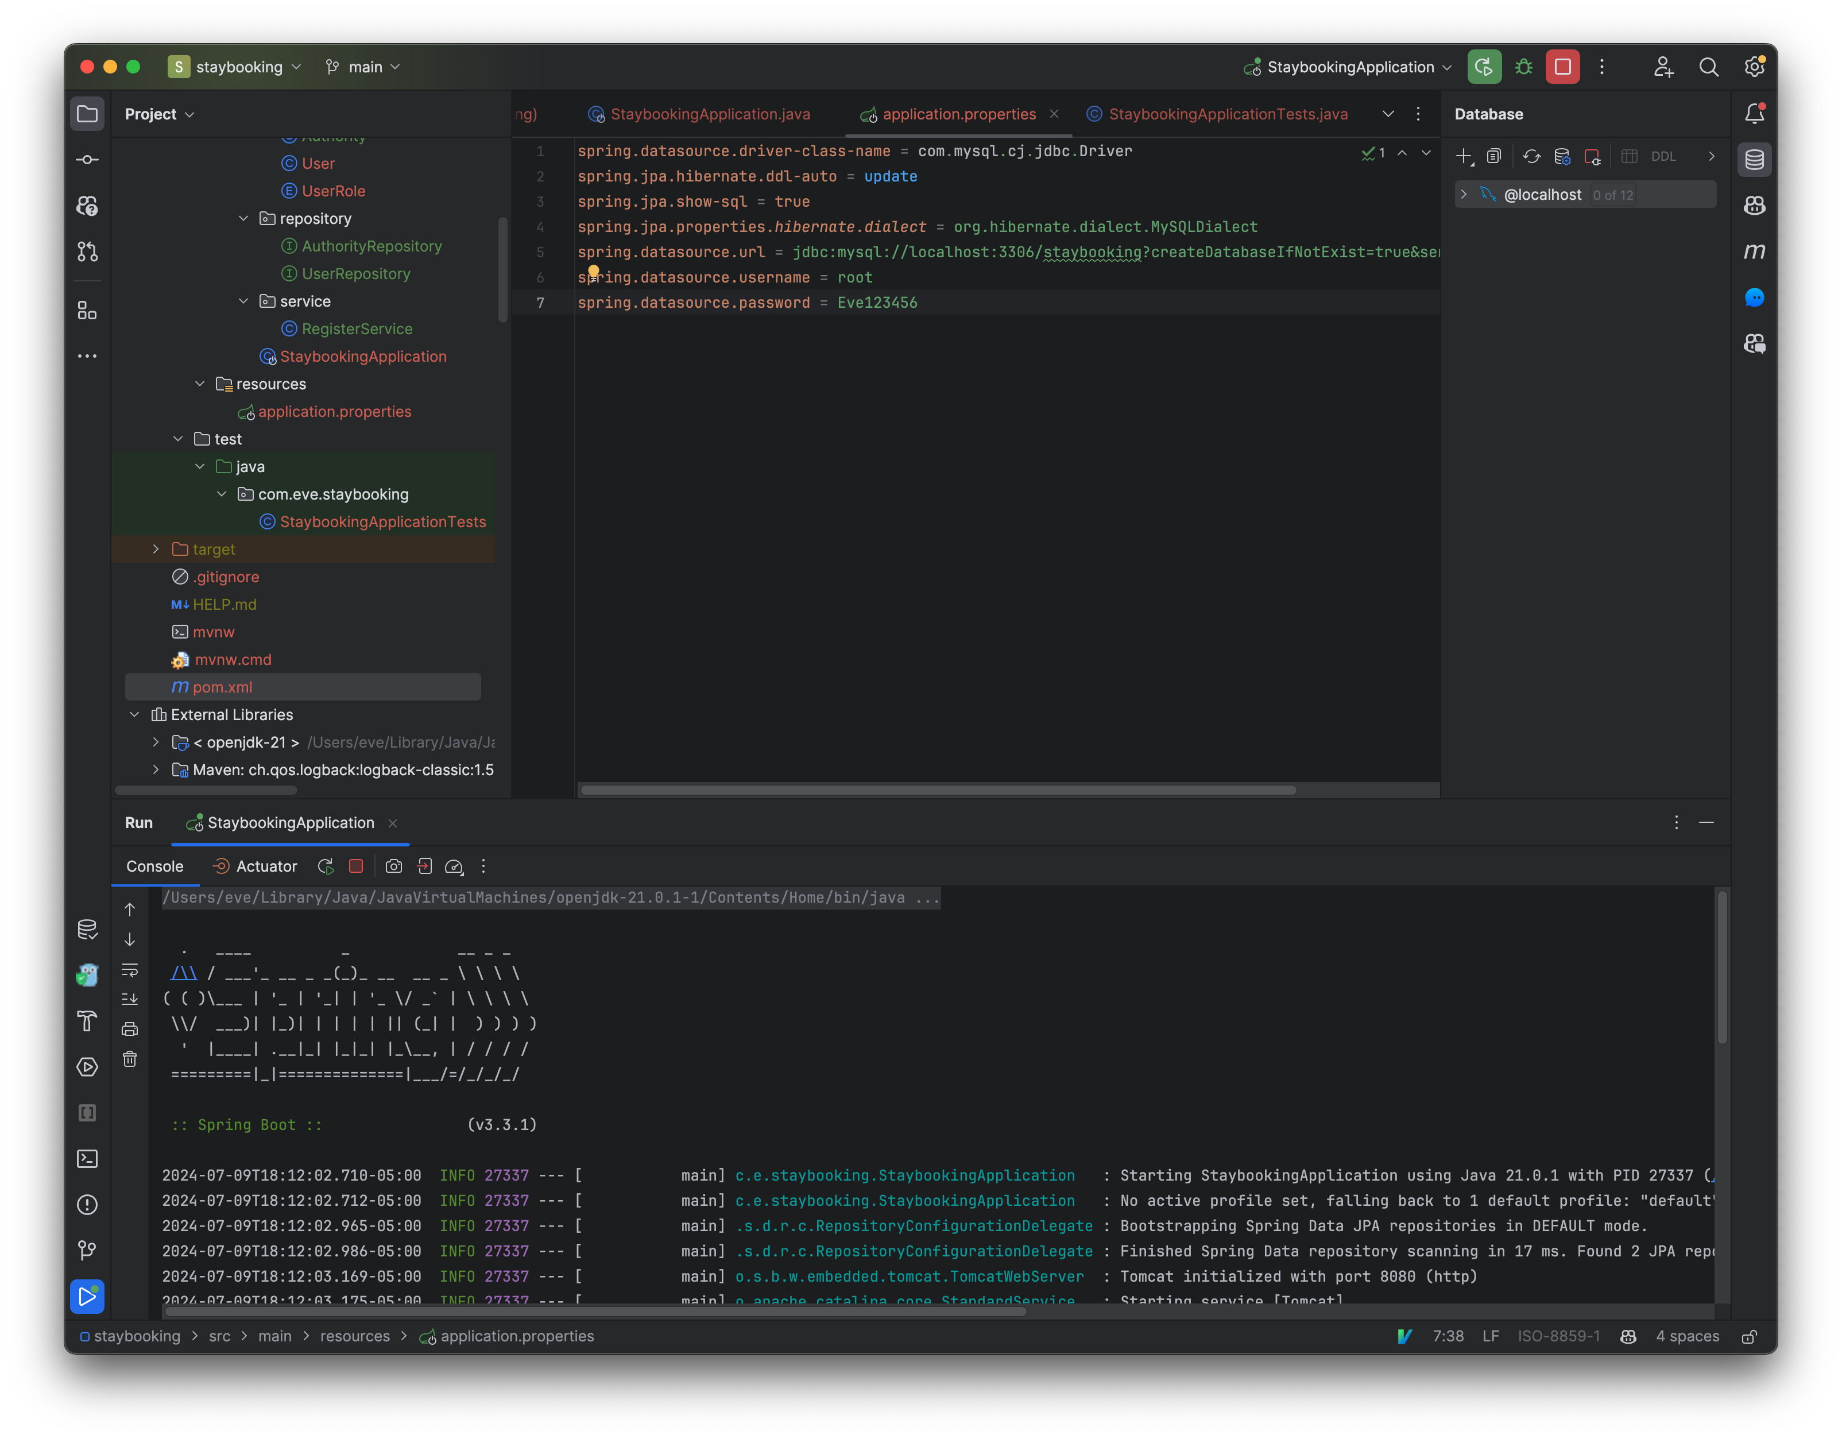Expand the target folder in Project tree
This screenshot has width=1842, height=1439.
pyautogui.click(x=155, y=548)
